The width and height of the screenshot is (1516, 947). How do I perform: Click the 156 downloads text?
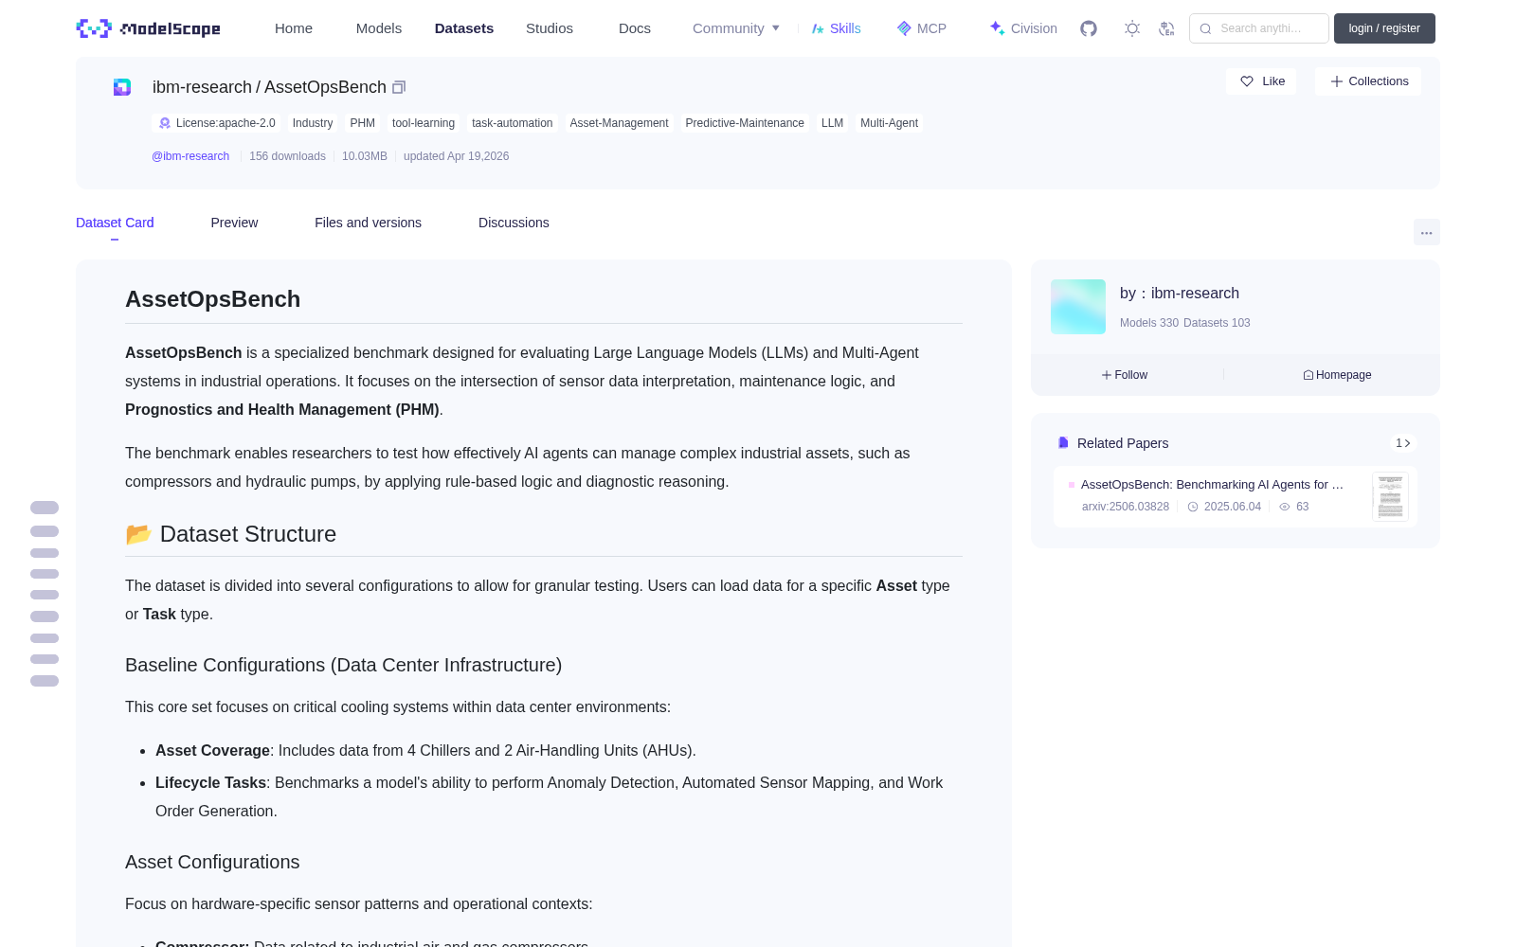287,156
